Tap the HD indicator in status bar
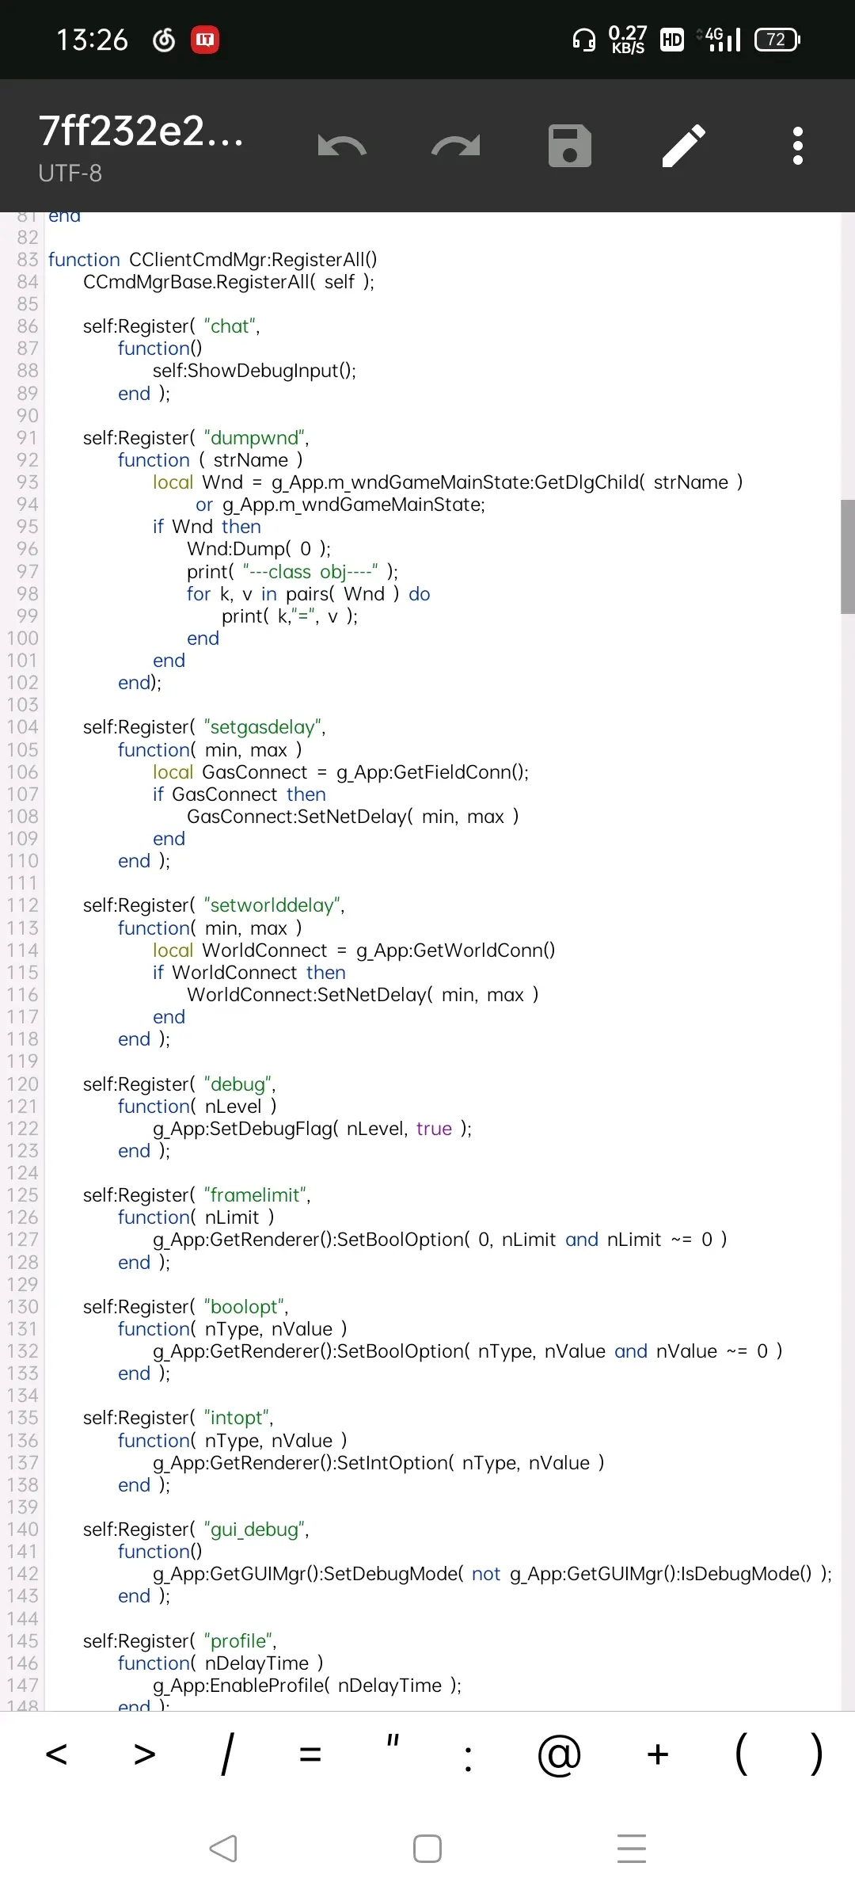Viewport: 855px width, 1901px height. [x=672, y=40]
